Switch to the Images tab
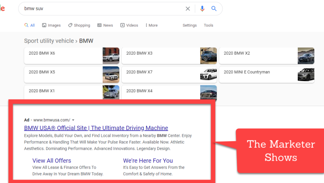The width and height of the screenshot is (324, 183). [51, 25]
